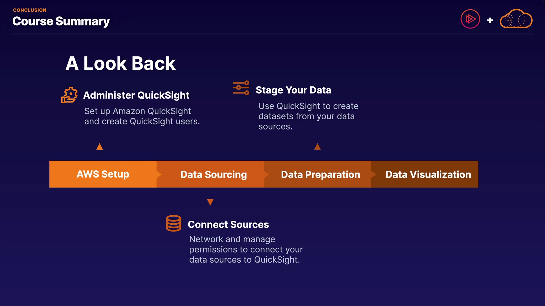
Task: Click the Connect Sources database icon
Action: (173, 223)
